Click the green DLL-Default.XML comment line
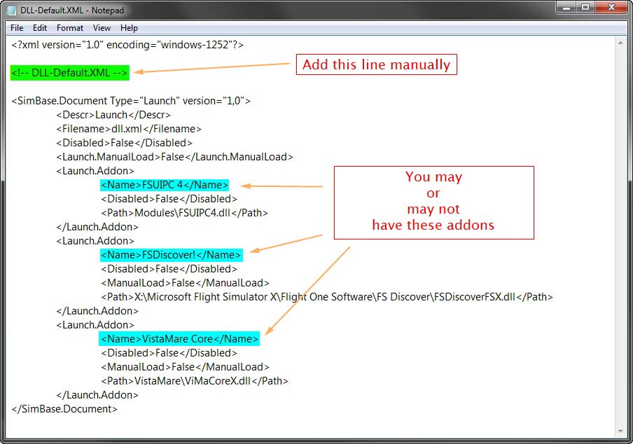Image resolution: width=633 pixels, height=444 pixels. click(70, 73)
